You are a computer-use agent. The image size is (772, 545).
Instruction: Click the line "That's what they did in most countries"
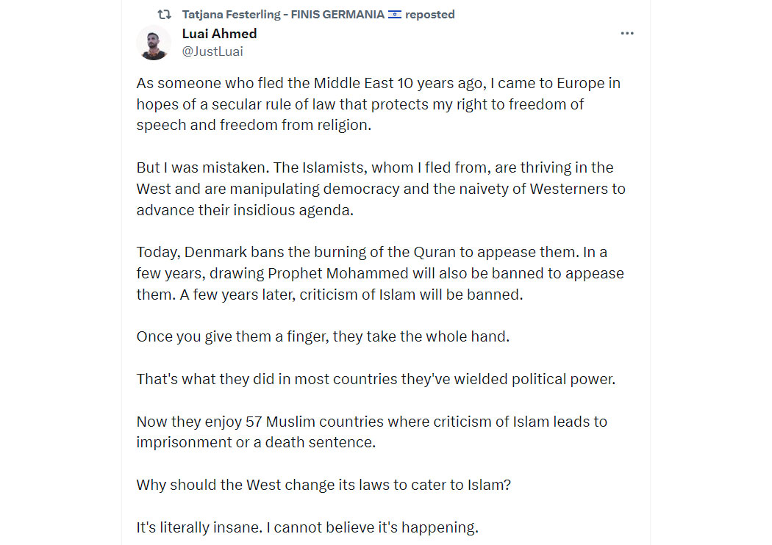376,379
